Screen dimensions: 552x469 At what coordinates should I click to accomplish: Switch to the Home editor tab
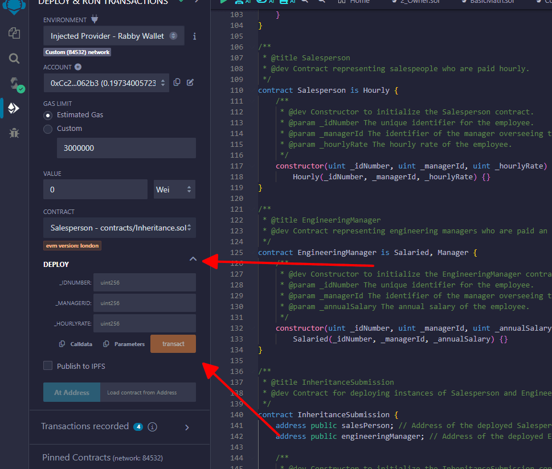point(353,2)
